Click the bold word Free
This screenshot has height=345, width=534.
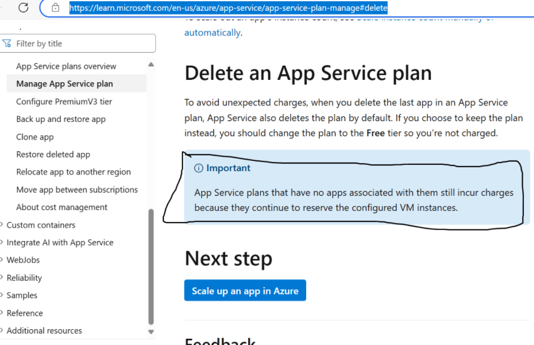tap(376, 133)
